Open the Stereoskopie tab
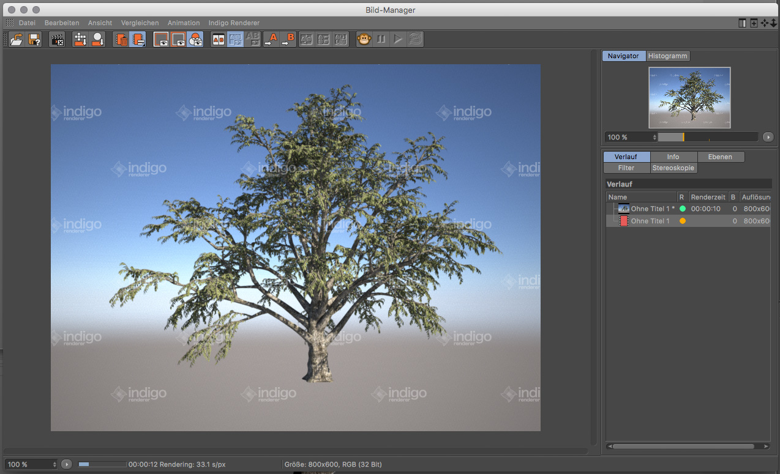Image resolution: width=780 pixels, height=474 pixels. (673, 168)
